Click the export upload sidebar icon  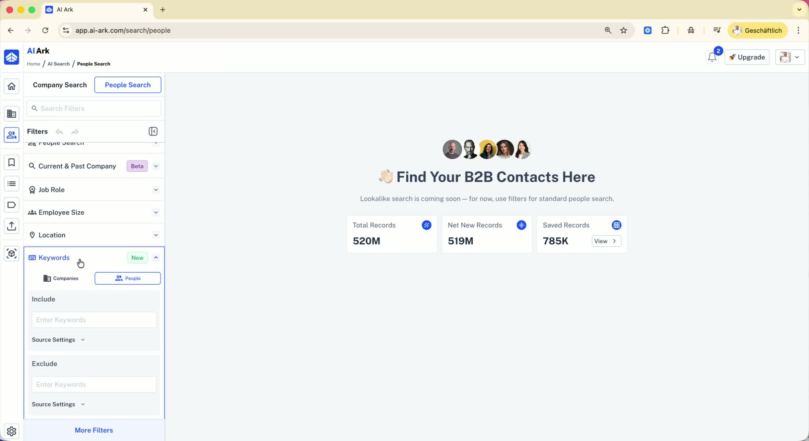(x=11, y=226)
